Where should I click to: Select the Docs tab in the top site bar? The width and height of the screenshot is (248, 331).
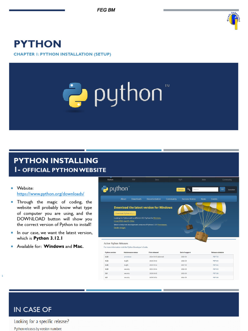(x=157, y=180)
